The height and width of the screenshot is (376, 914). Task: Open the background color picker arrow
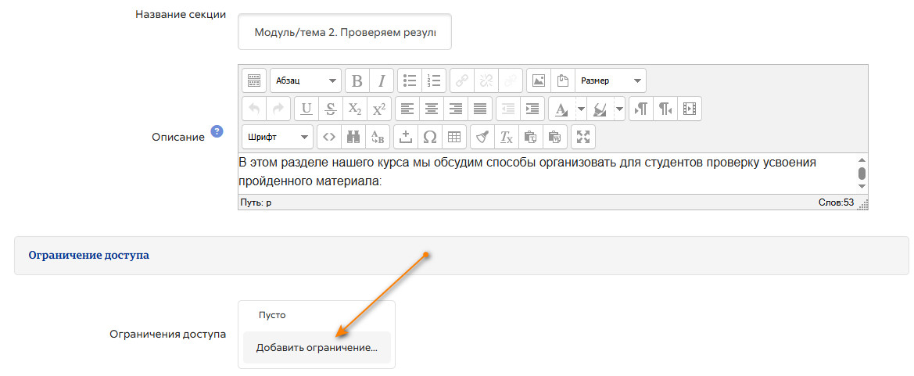(x=619, y=109)
